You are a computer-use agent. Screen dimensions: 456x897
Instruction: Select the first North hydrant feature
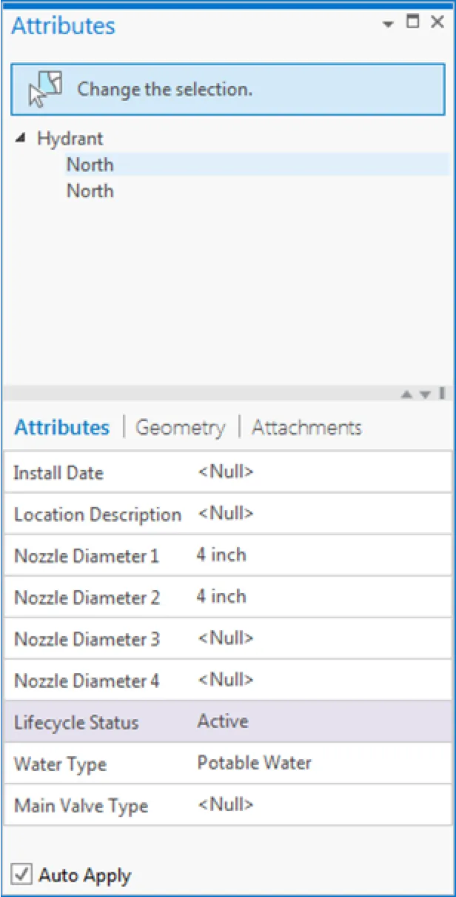point(90,165)
